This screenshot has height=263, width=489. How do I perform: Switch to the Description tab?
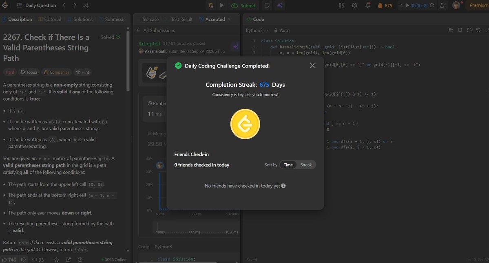(18, 19)
